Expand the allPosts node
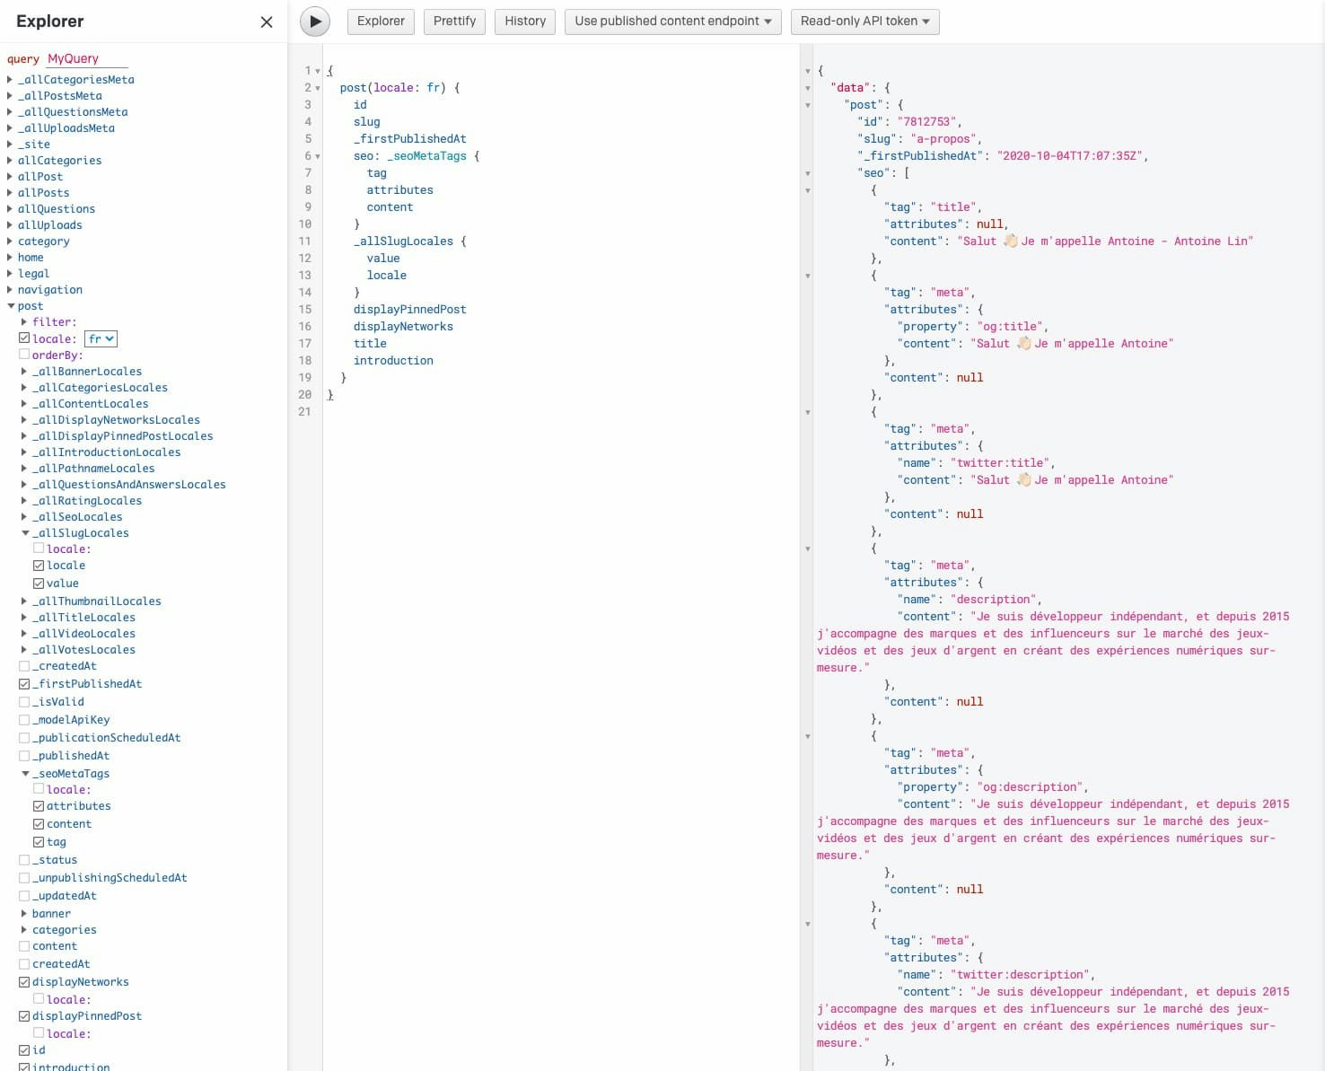This screenshot has width=1325, height=1071. pos(10,192)
